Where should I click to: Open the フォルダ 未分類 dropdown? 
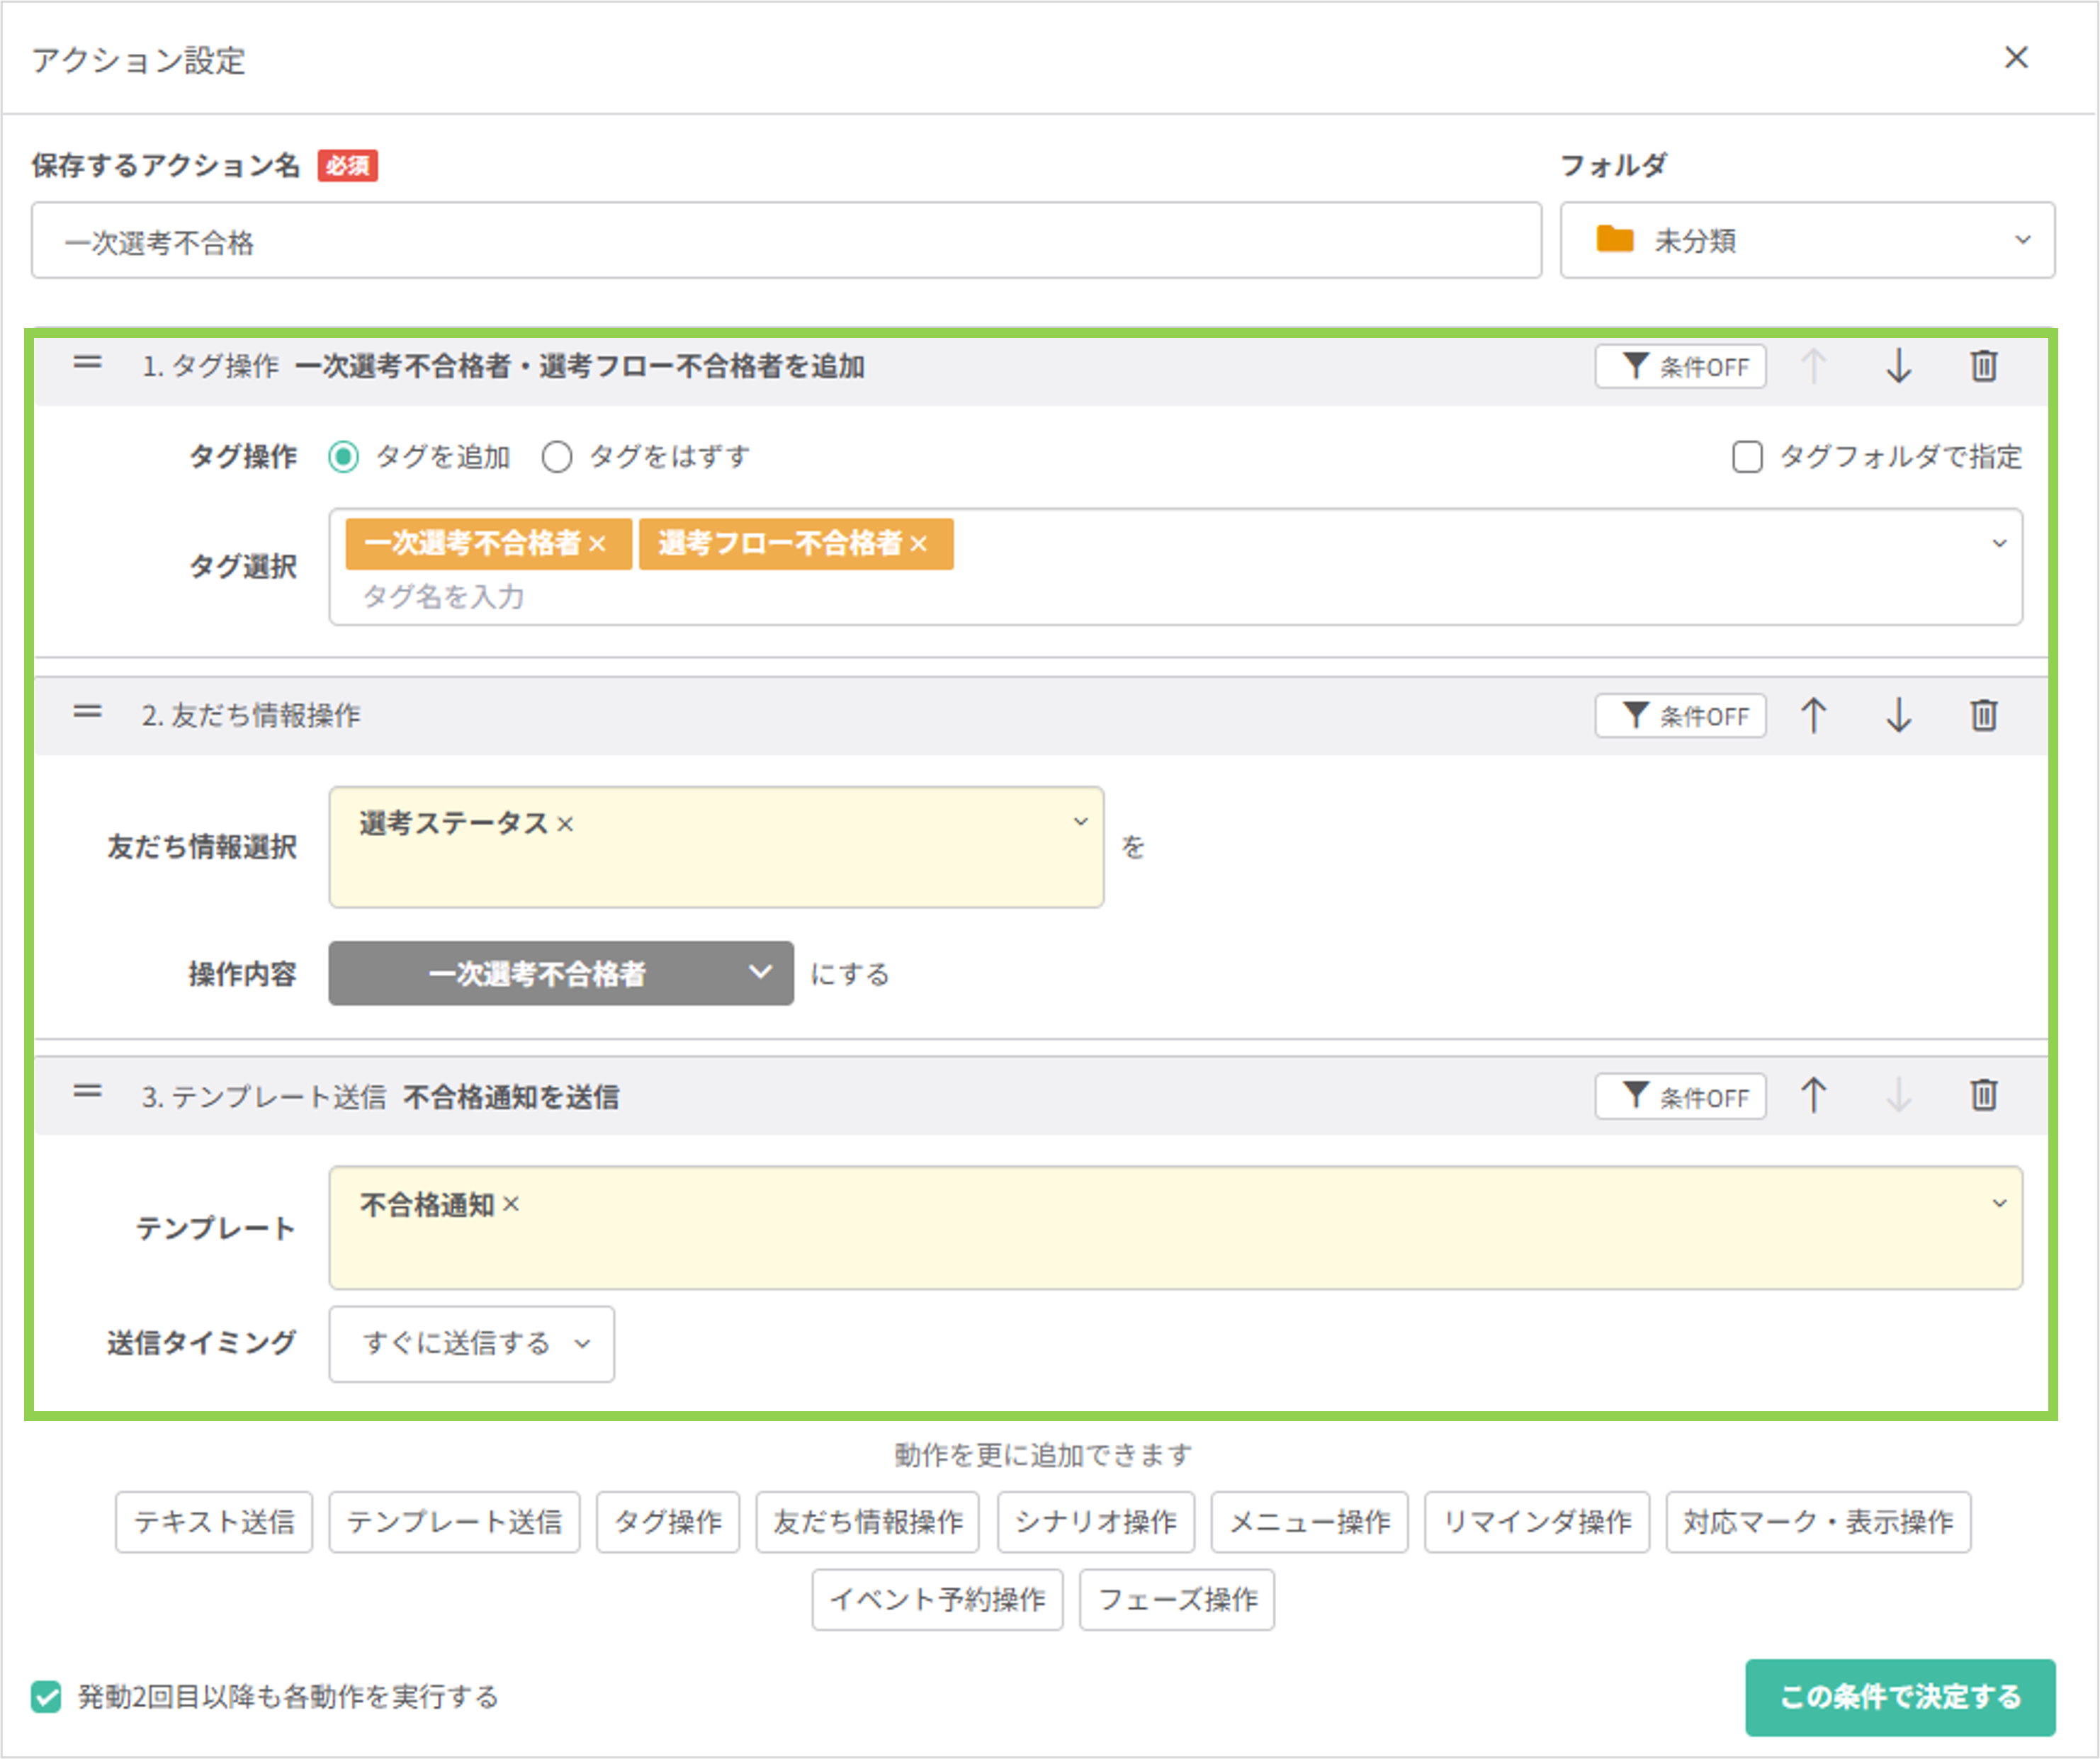(1806, 240)
